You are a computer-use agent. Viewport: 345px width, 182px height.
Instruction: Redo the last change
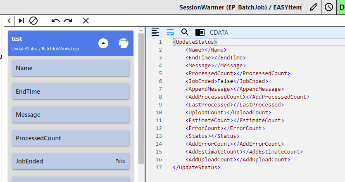[68, 21]
